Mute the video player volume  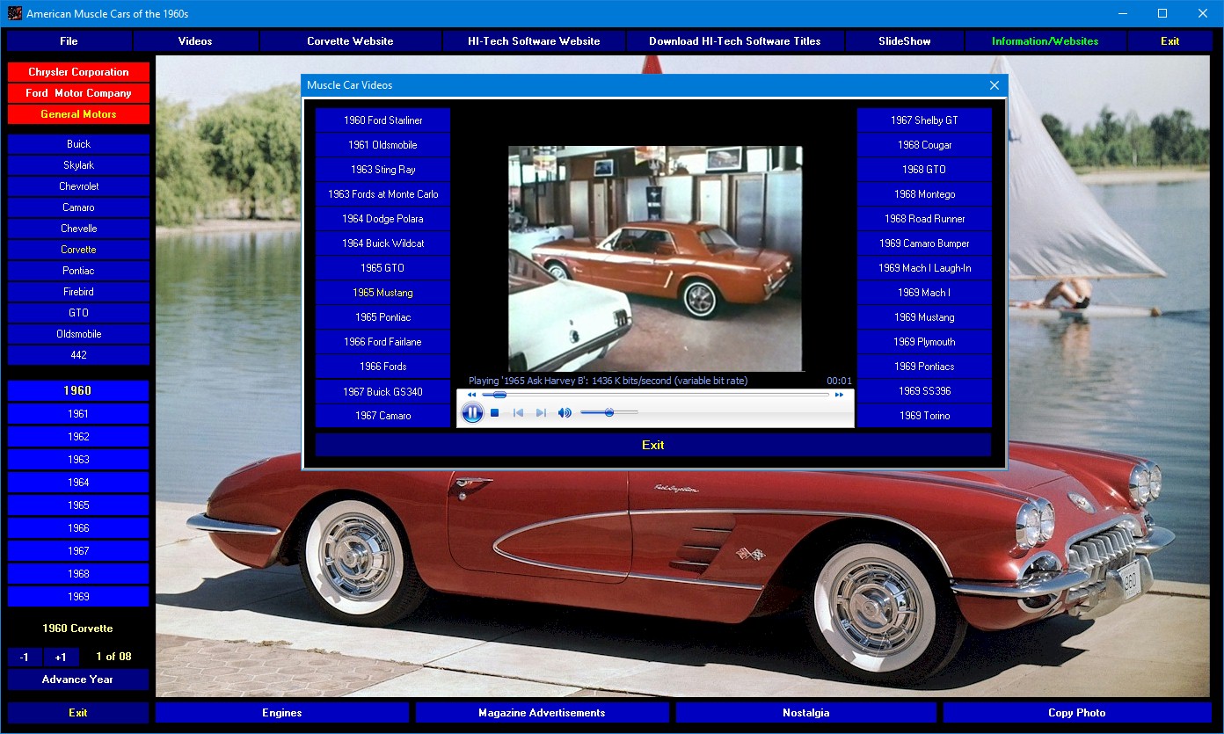pyautogui.click(x=565, y=412)
